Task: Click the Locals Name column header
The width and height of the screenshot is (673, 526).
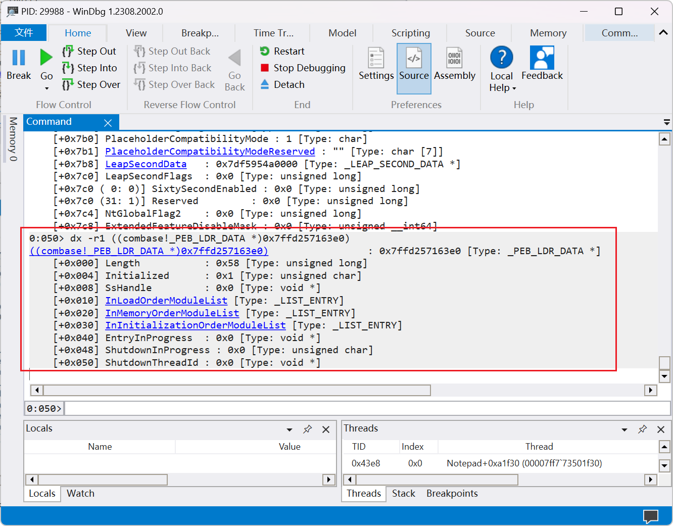Action: pyautogui.click(x=100, y=447)
